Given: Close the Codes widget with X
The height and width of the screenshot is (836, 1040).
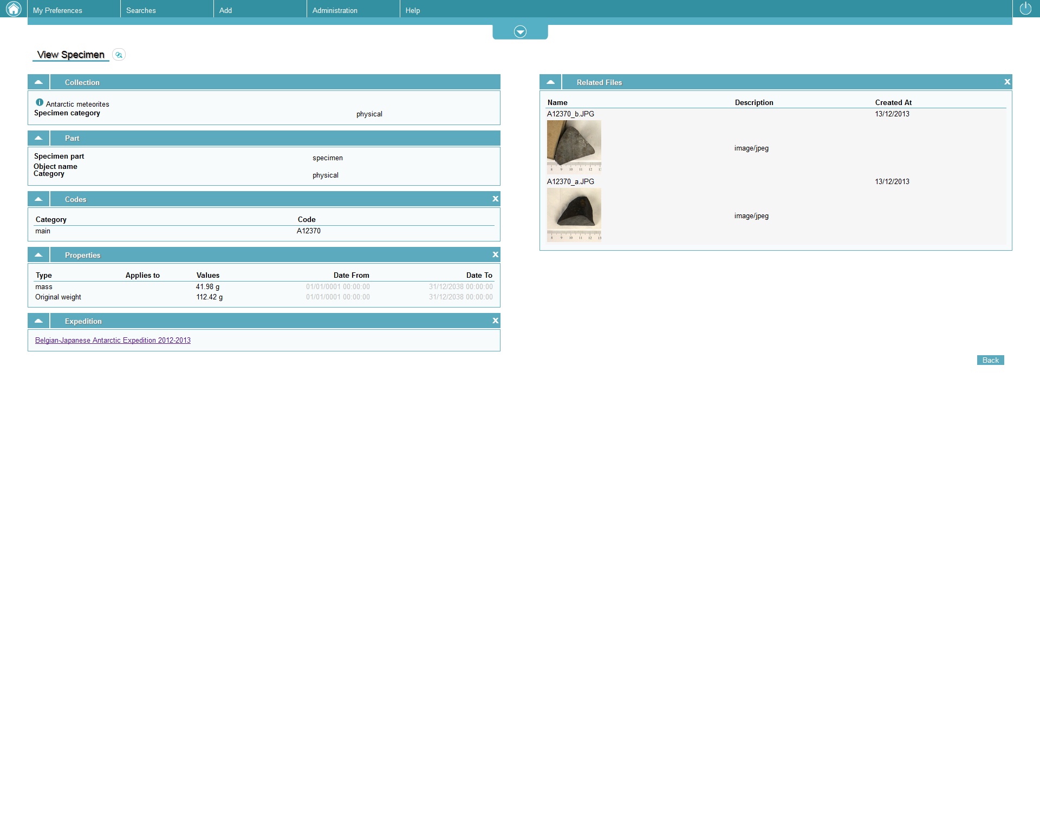Looking at the screenshot, I should point(495,199).
